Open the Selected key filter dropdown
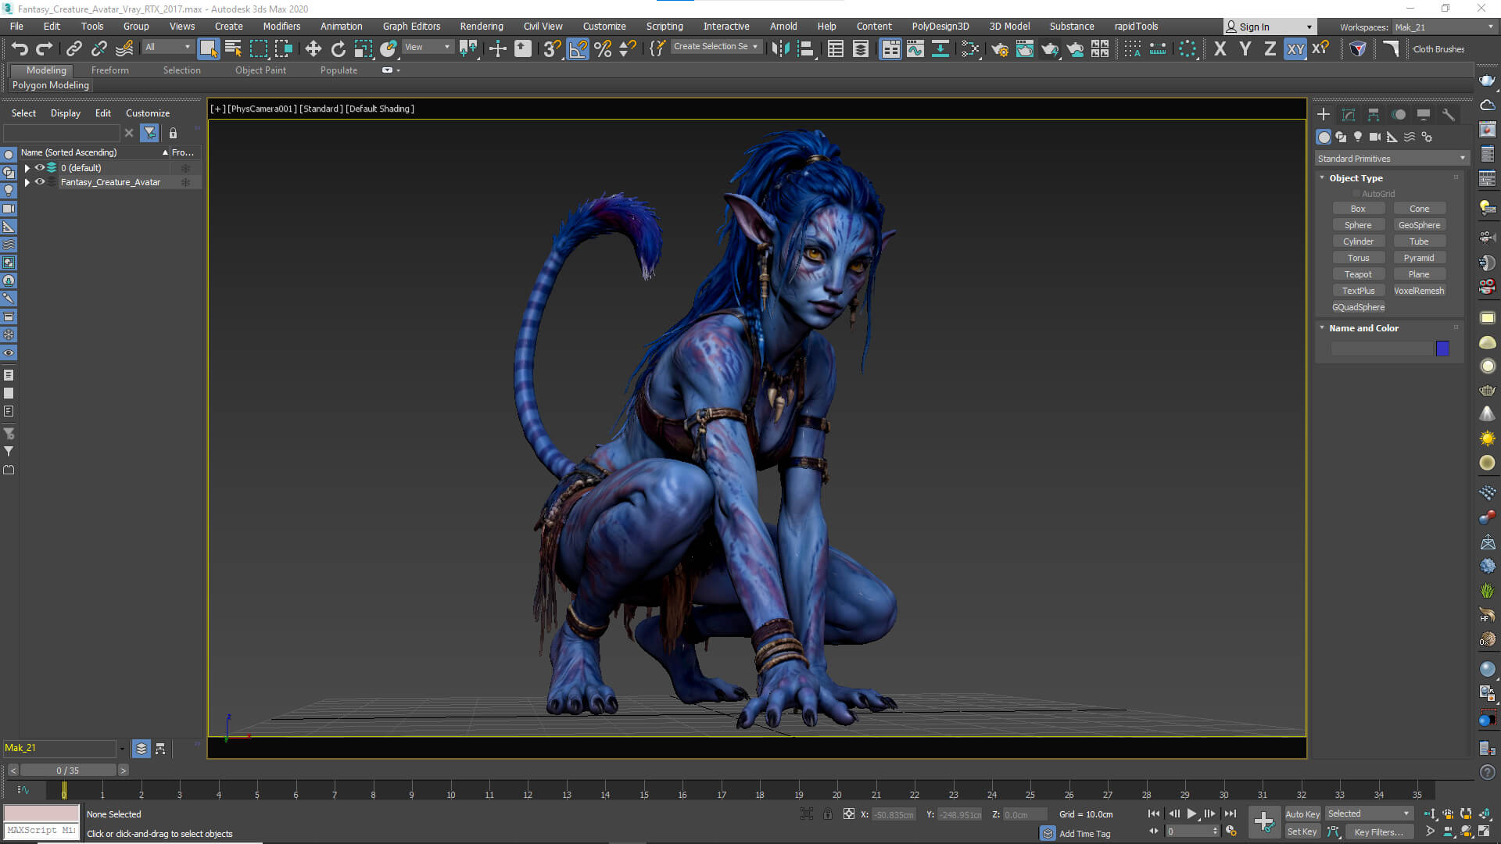Image resolution: width=1501 pixels, height=844 pixels. pyautogui.click(x=1369, y=814)
